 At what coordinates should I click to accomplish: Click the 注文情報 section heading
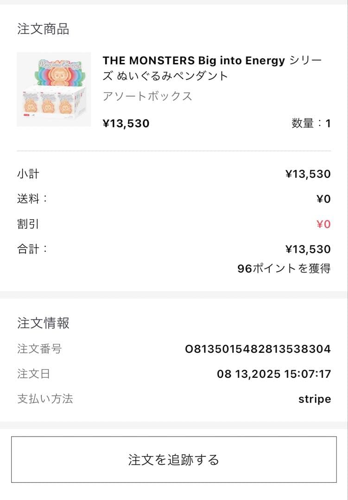tap(43, 323)
